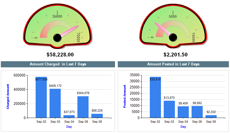Click the Posted Amount axis title

[125, 96]
